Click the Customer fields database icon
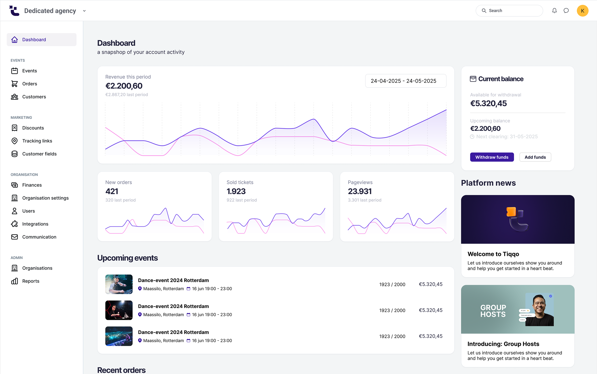This screenshot has width=597, height=374. (x=14, y=154)
